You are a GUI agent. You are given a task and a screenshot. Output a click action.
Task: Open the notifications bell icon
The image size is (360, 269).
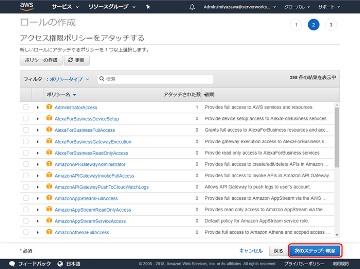(x=192, y=7)
